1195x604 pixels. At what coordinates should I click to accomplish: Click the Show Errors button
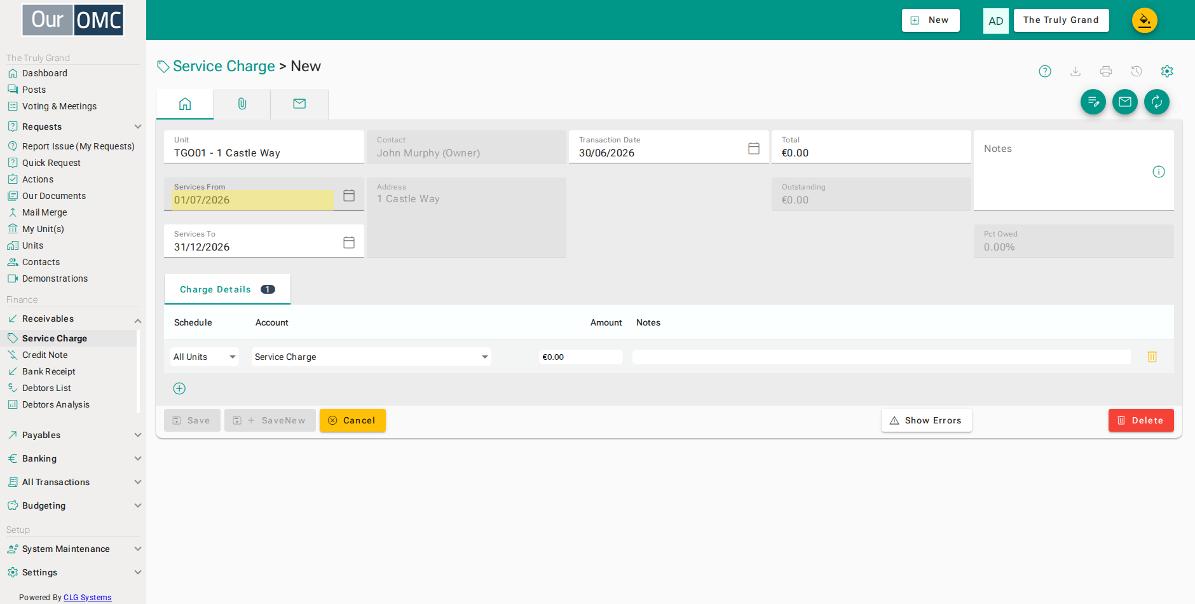[x=926, y=420]
